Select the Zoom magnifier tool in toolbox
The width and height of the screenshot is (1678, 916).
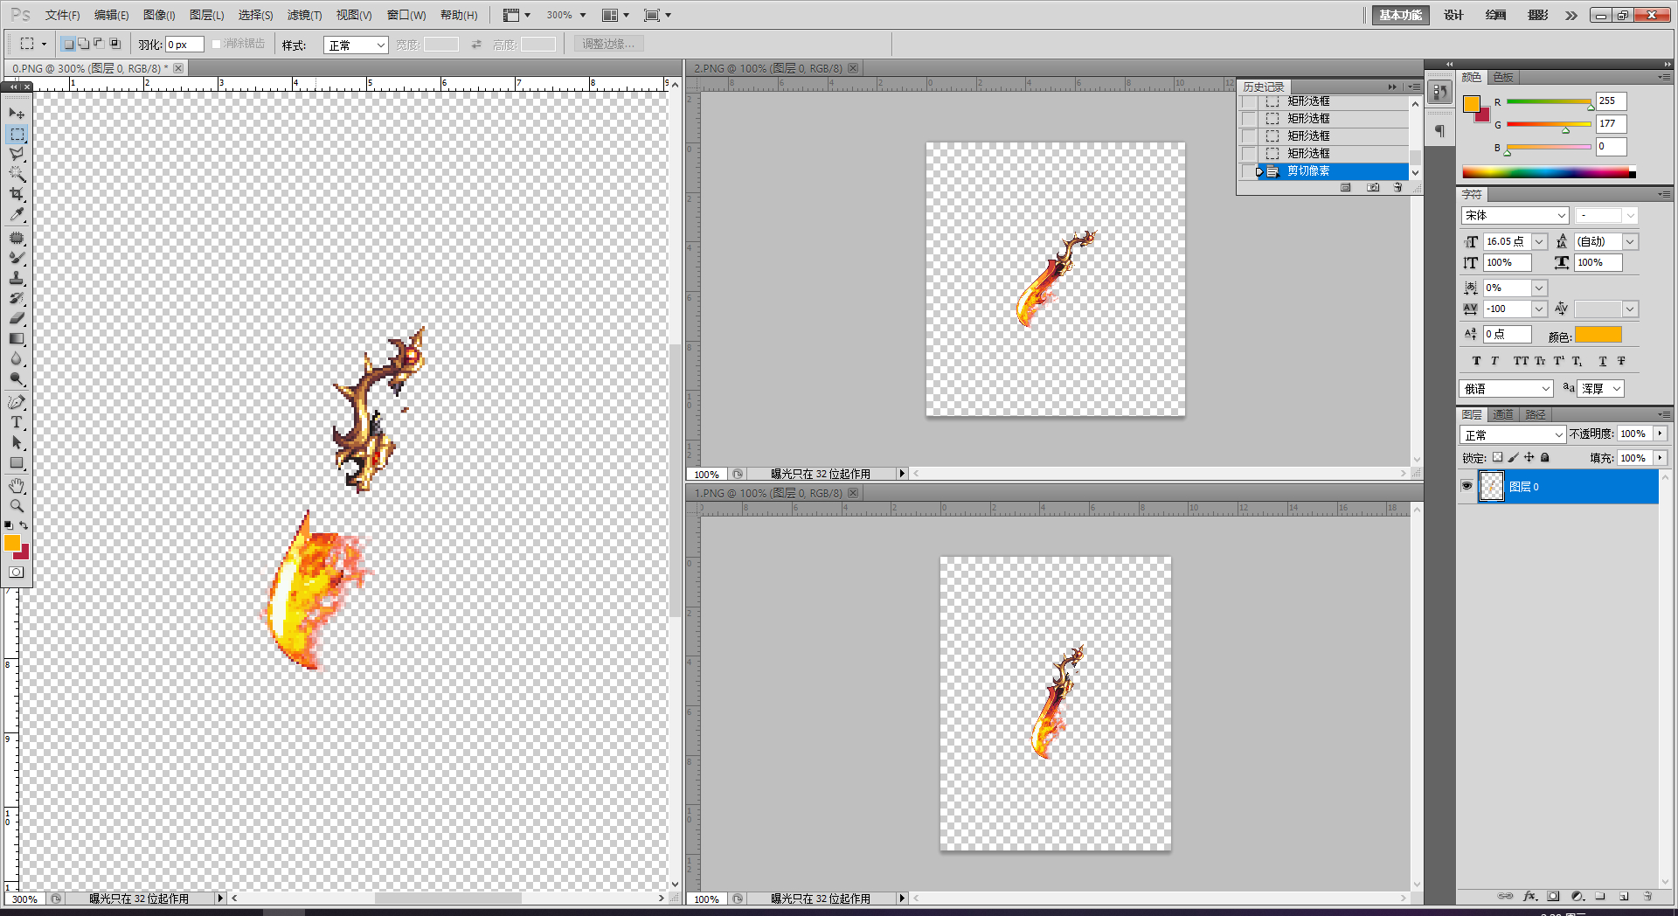click(x=17, y=506)
